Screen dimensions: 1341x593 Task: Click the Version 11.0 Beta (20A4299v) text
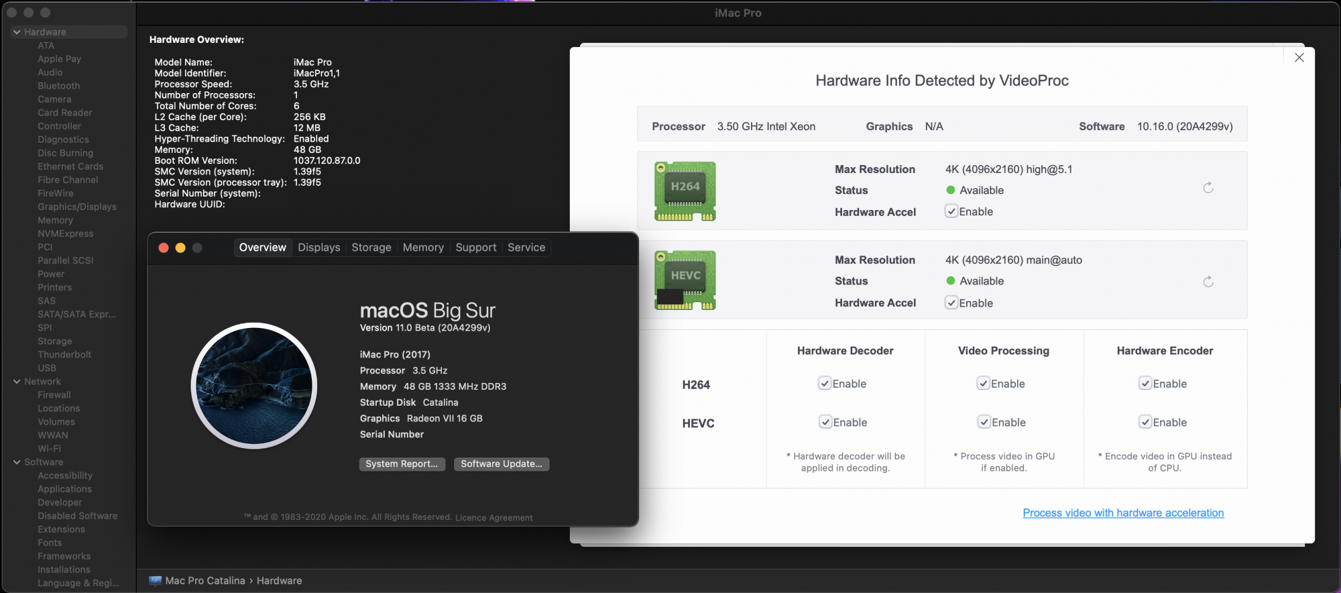pos(425,328)
